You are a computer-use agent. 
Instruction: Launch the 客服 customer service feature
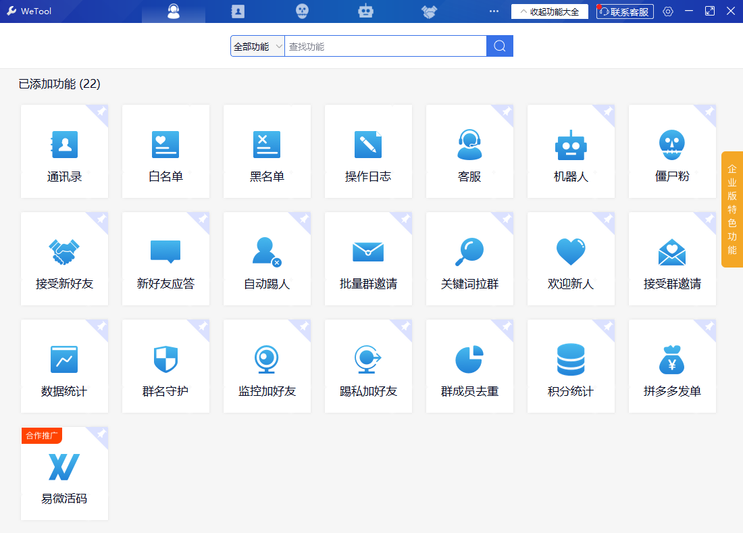coord(469,151)
